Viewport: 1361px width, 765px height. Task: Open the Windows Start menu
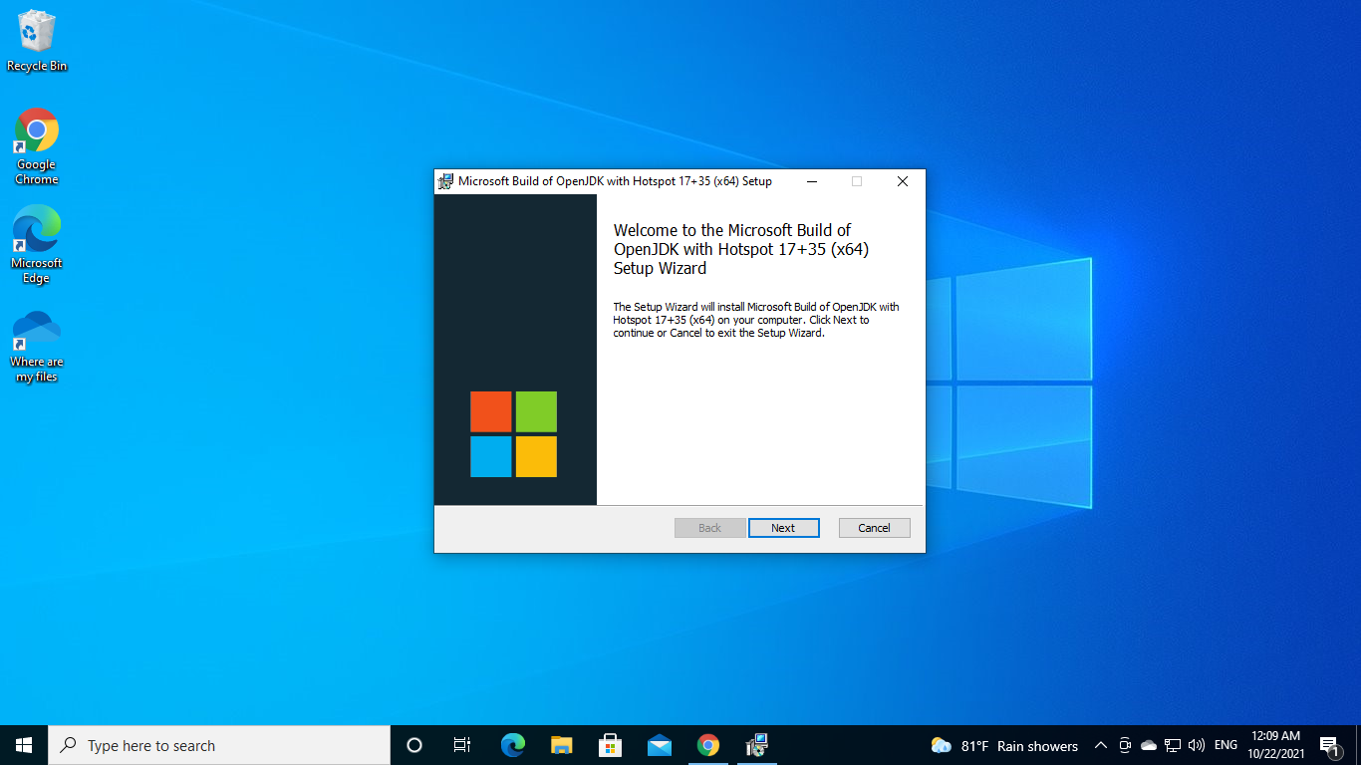point(24,745)
